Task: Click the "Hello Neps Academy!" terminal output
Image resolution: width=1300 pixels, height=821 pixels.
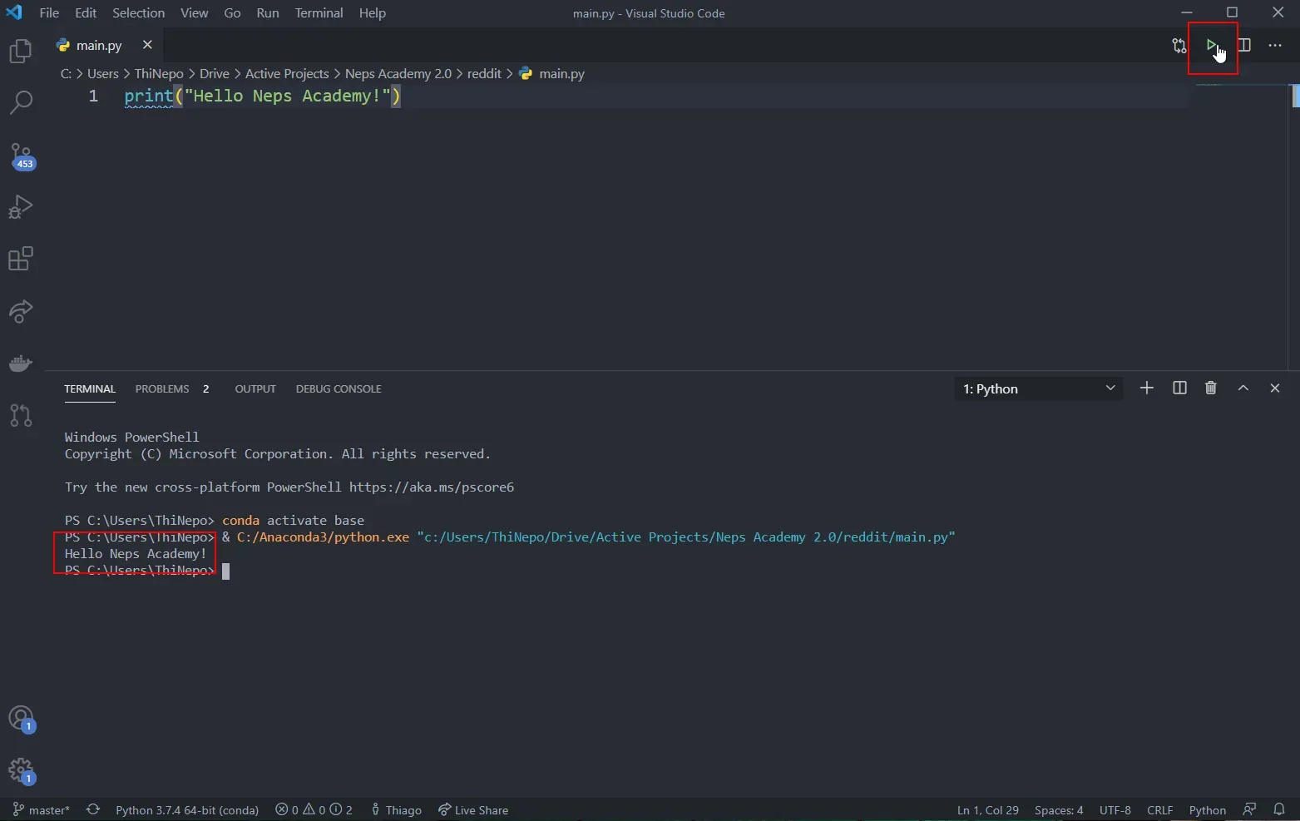Action: 136,554
